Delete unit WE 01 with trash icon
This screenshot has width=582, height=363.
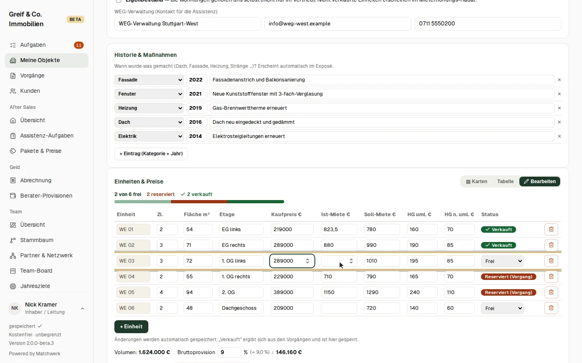(x=551, y=229)
